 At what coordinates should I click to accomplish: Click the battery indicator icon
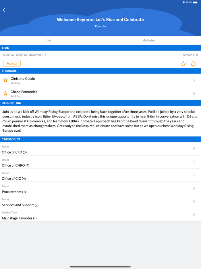pyautogui.click(x=195, y=2)
